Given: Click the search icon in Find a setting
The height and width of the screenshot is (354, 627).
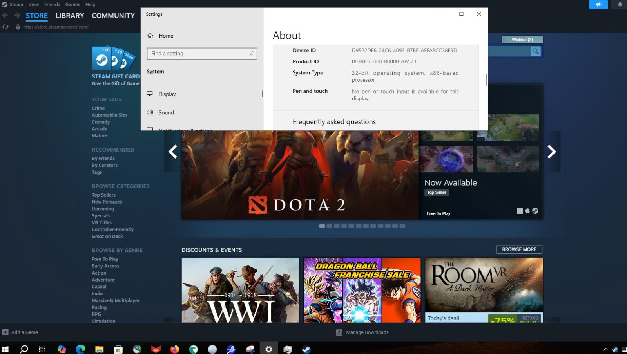Looking at the screenshot, I should 252,54.
